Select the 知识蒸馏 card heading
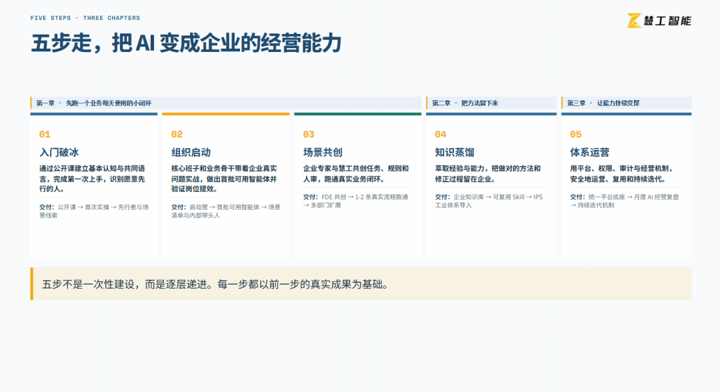720x392 pixels. tap(455, 152)
